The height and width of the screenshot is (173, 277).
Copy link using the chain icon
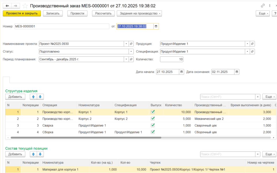point(263,6)
